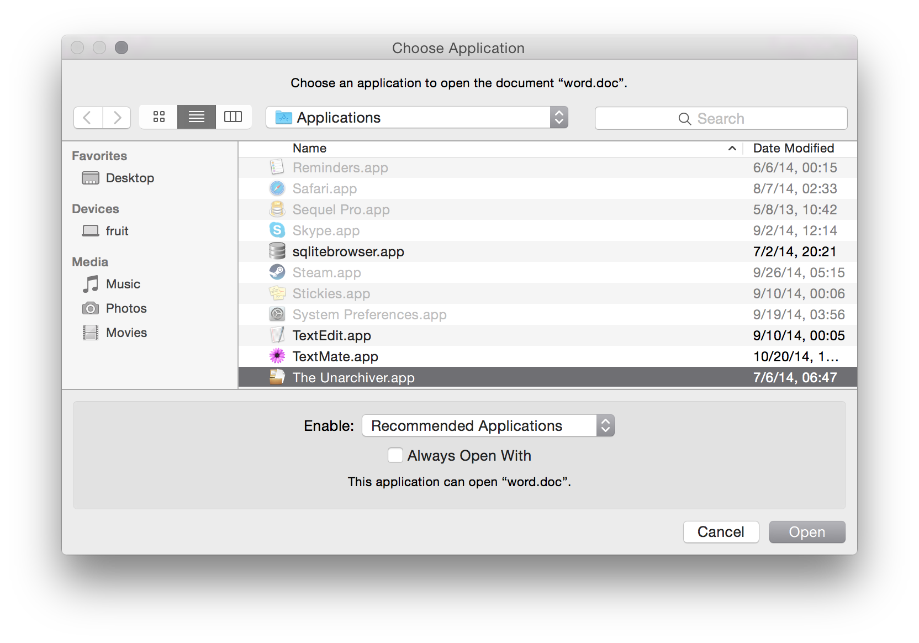This screenshot has height=643, width=919.
Task: Click the Safari.app file name
Action: (x=325, y=188)
